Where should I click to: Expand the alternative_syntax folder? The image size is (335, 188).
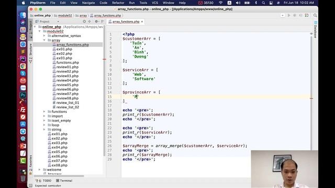44,36
